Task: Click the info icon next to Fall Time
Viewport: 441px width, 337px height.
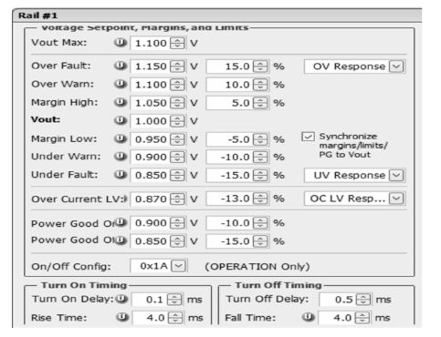Action: point(309,317)
